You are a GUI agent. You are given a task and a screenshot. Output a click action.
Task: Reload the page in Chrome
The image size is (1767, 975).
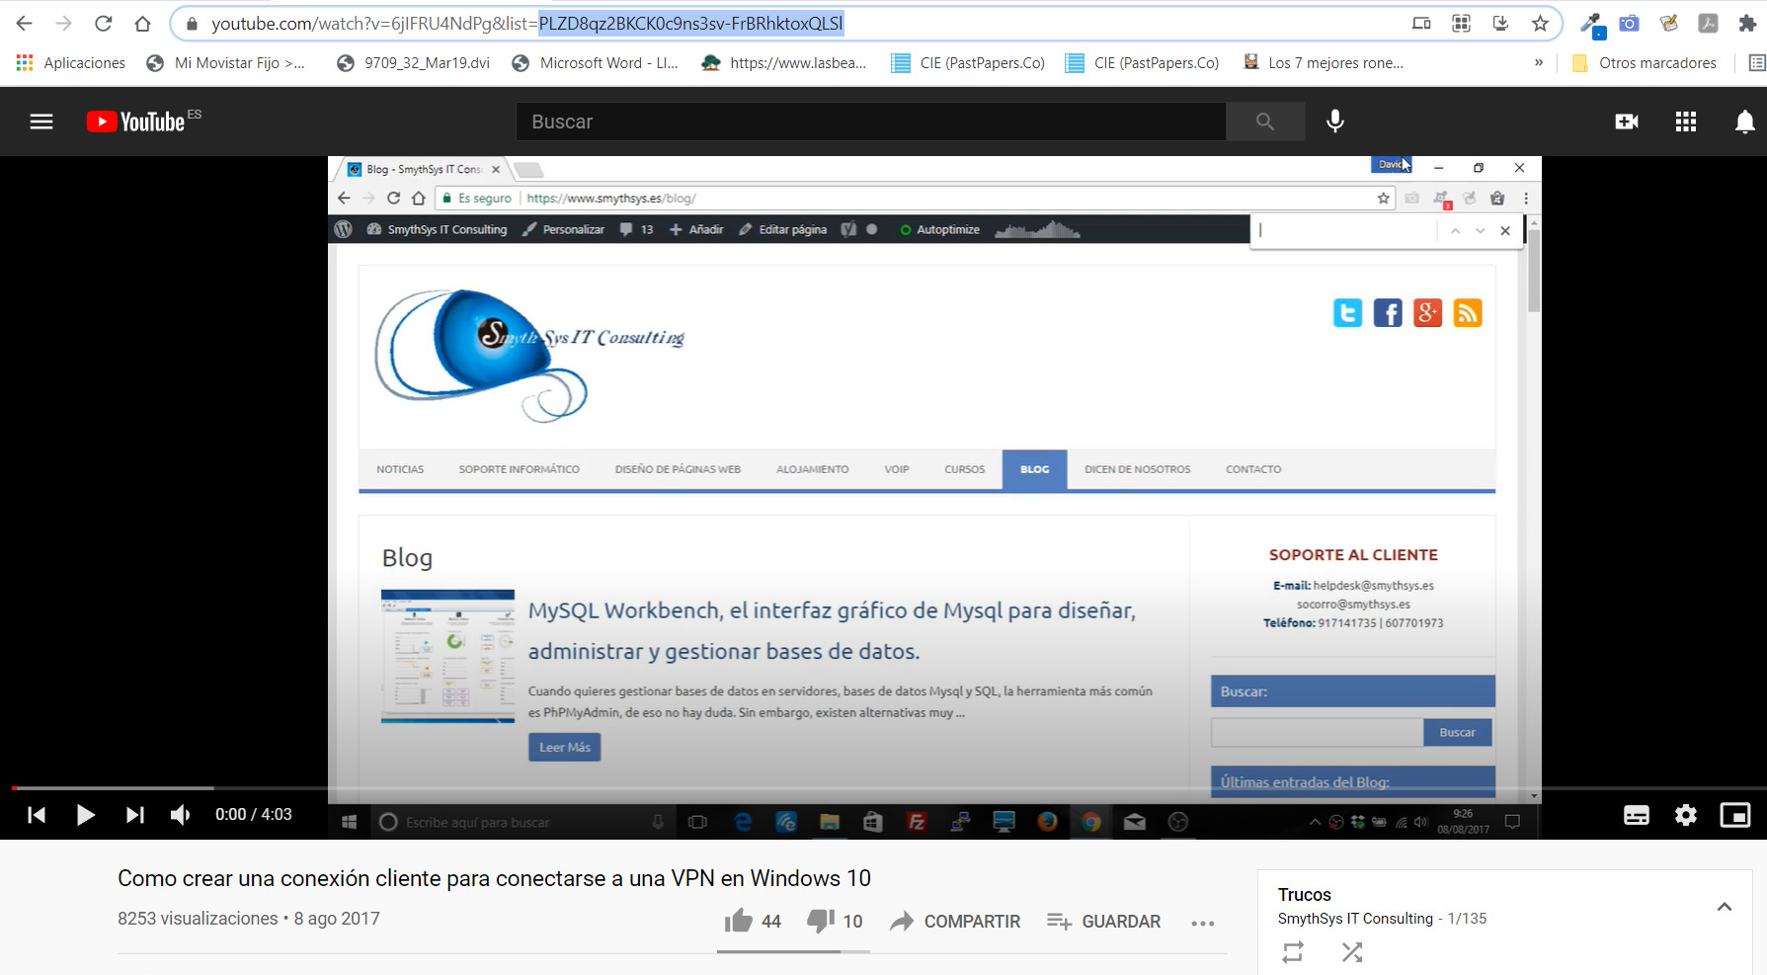pos(103,24)
